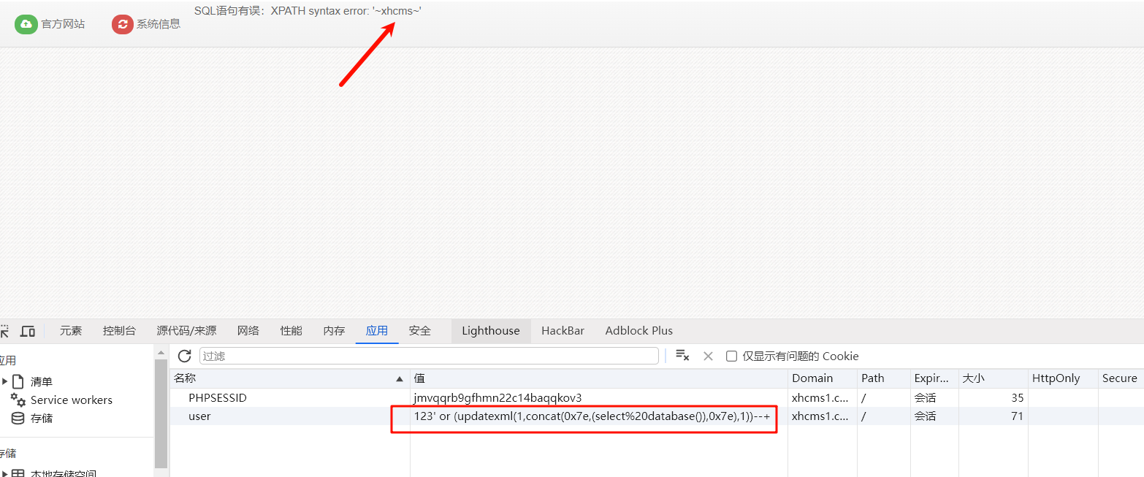Viewport: 1144px width, 477px height.
Task: Select 存储 next to the database icon
Action: pos(42,419)
